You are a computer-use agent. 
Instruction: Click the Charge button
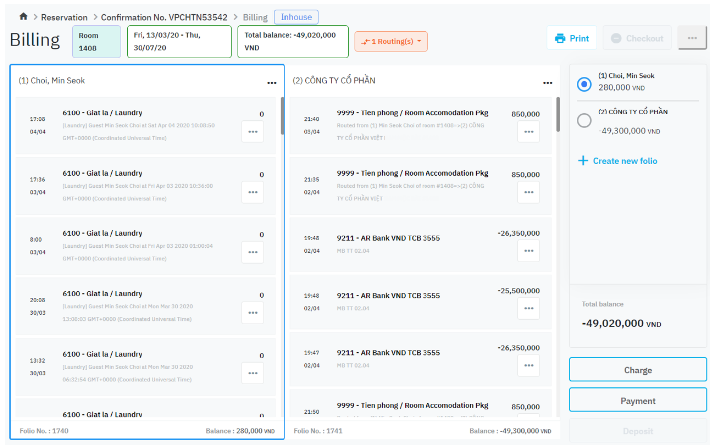click(x=638, y=370)
